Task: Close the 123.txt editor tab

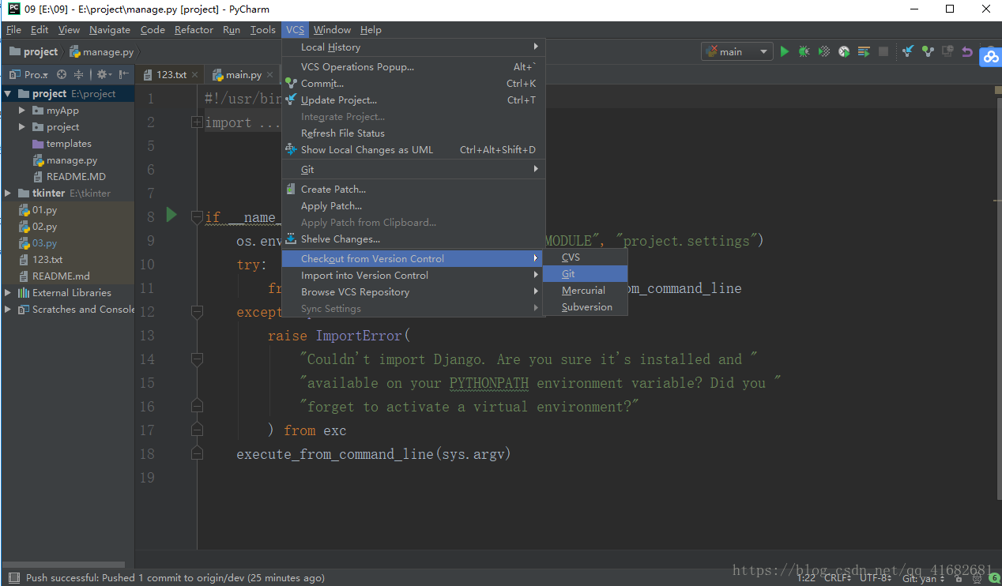Action: pyautogui.click(x=194, y=75)
